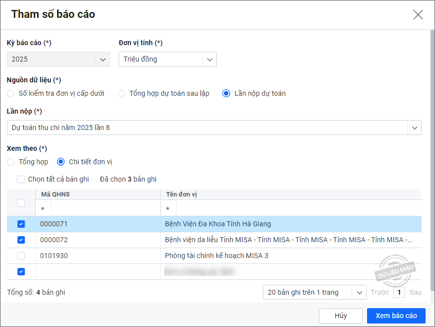Viewport: 435px width, 327px height.
Task: Click the Xem báo cáo button
Action: tap(396, 316)
